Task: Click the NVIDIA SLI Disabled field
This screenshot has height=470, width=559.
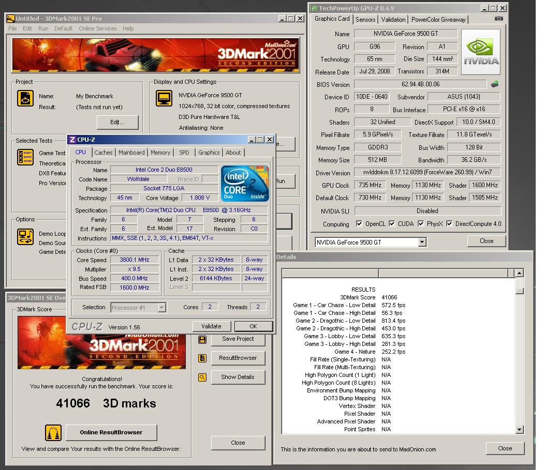Action: (x=428, y=211)
